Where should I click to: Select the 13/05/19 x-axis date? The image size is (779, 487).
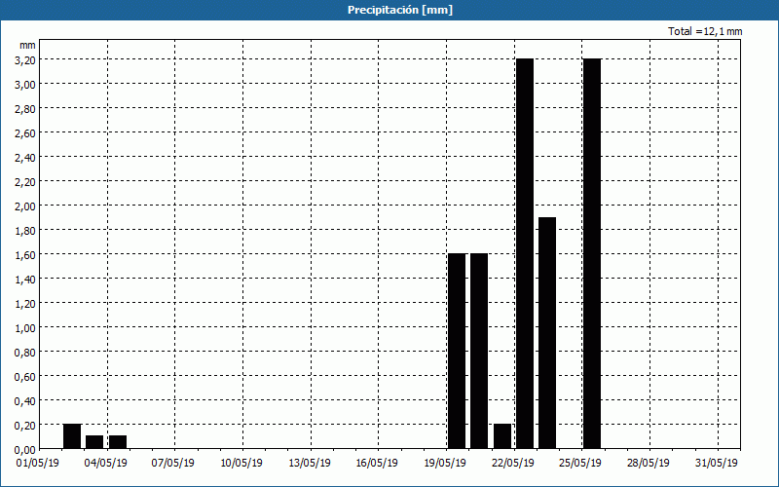pyautogui.click(x=310, y=464)
